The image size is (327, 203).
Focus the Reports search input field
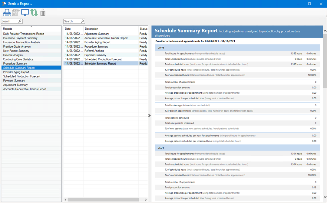click(x=12, y=21)
